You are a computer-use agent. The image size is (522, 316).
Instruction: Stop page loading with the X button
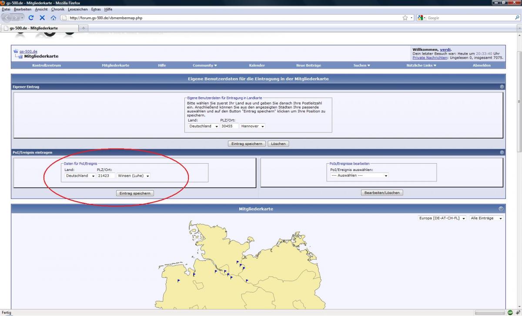tap(42, 18)
